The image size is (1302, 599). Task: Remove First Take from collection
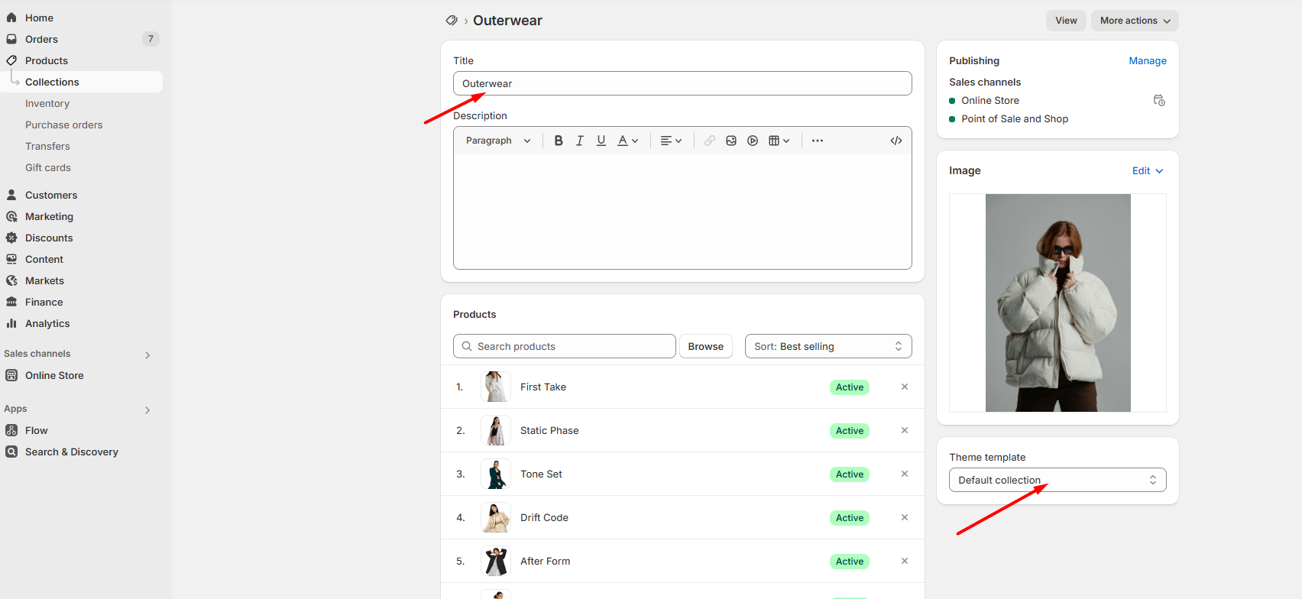click(x=905, y=387)
